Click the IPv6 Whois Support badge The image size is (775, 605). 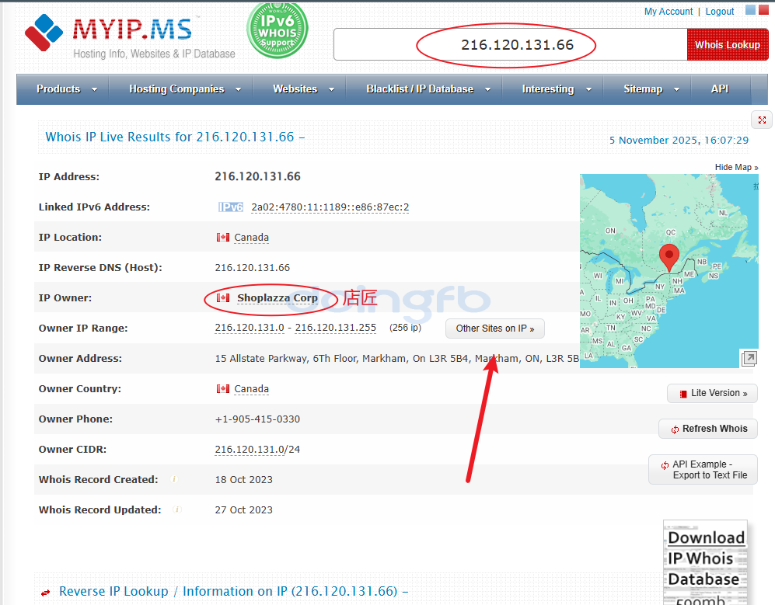pyautogui.click(x=277, y=30)
